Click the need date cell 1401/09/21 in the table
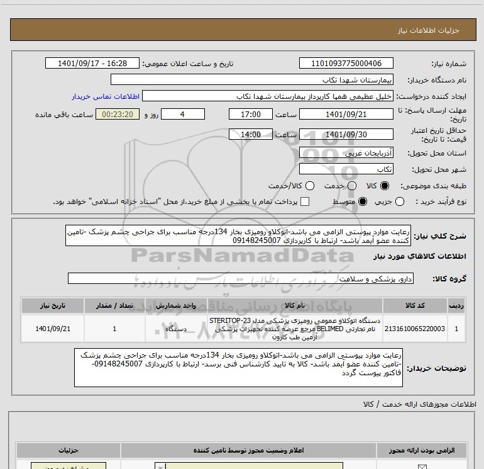The width and height of the screenshot is (484, 469). [52, 329]
